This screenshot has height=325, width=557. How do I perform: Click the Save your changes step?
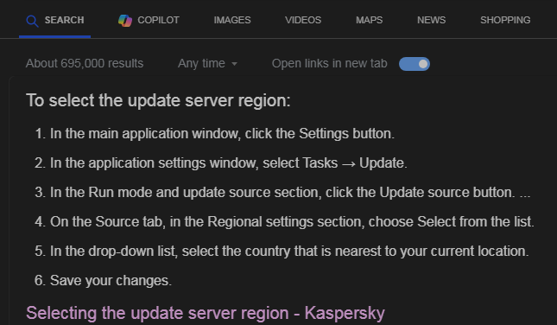pos(103,281)
